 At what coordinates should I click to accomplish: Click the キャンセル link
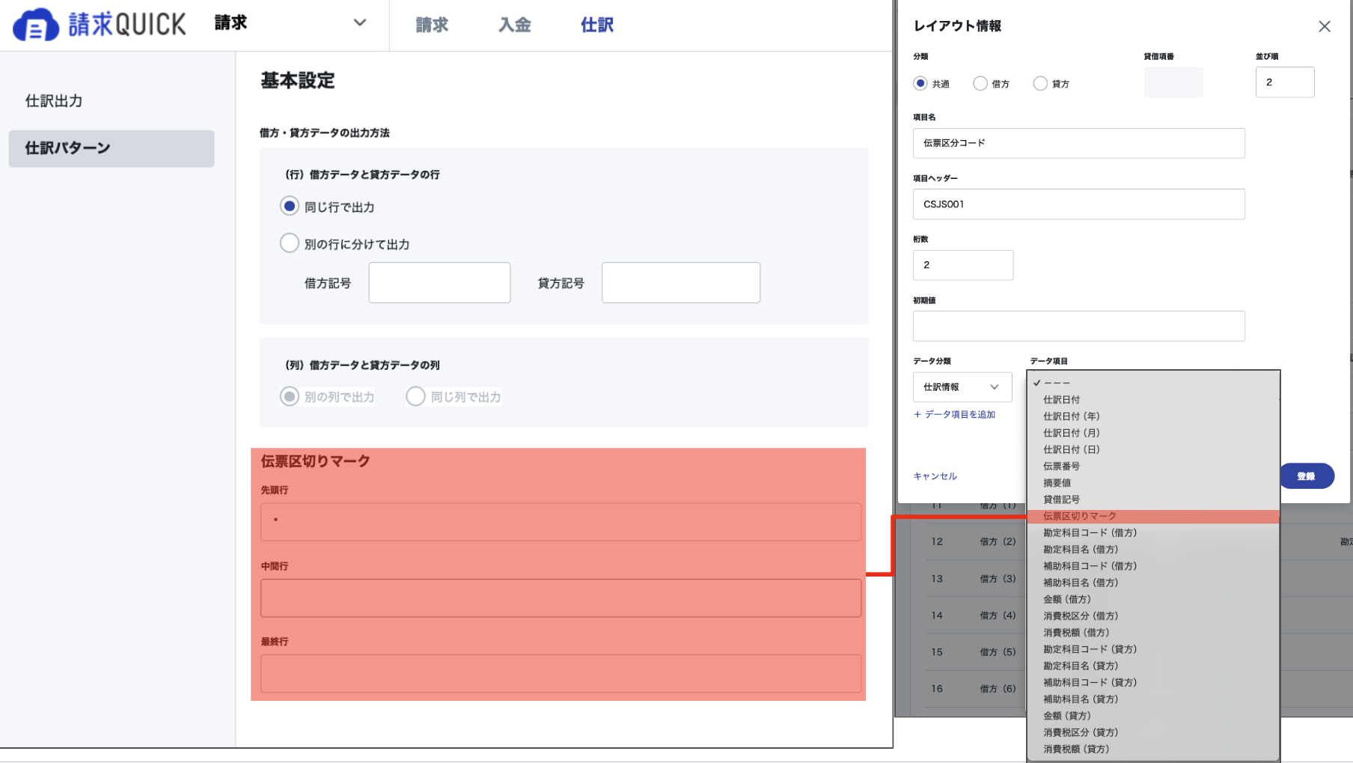(x=935, y=476)
